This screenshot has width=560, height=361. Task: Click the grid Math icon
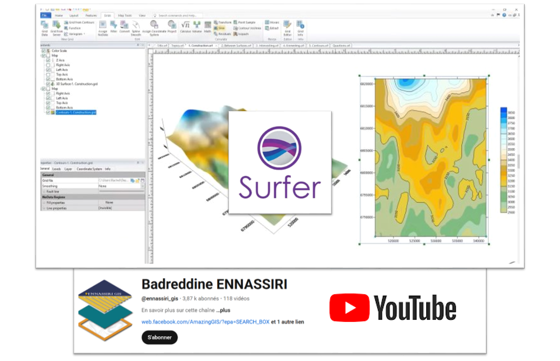pyautogui.click(x=208, y=27)
